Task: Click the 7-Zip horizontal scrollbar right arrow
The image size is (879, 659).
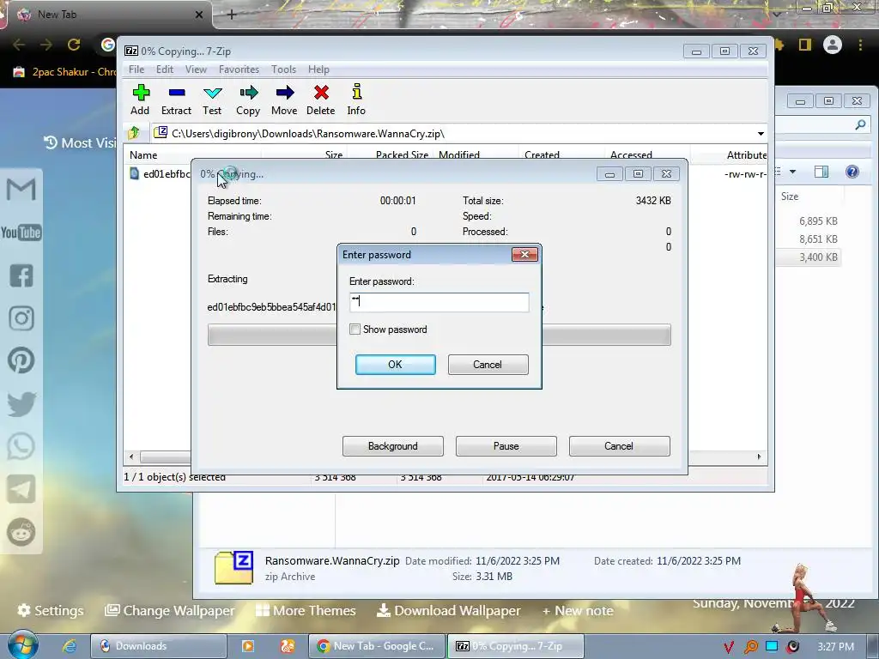Action: (x=759, y=456)
